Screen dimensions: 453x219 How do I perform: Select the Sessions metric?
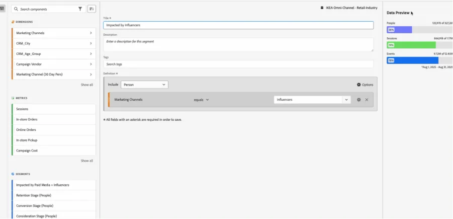[54, 109]
